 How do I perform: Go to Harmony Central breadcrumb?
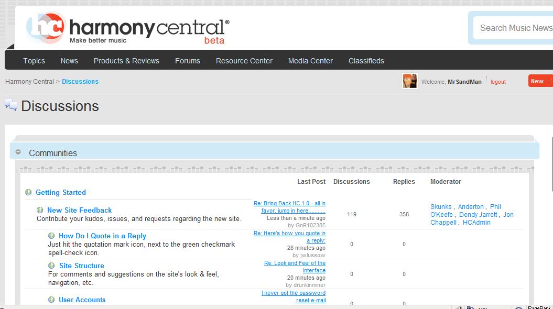(30, 81)
